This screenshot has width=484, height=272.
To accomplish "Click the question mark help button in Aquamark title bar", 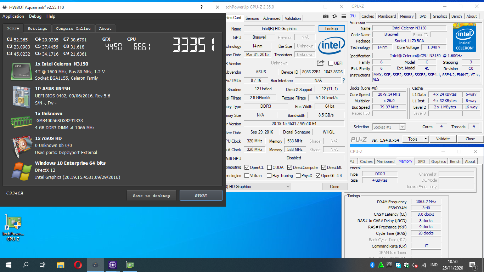I will point(201,7).
